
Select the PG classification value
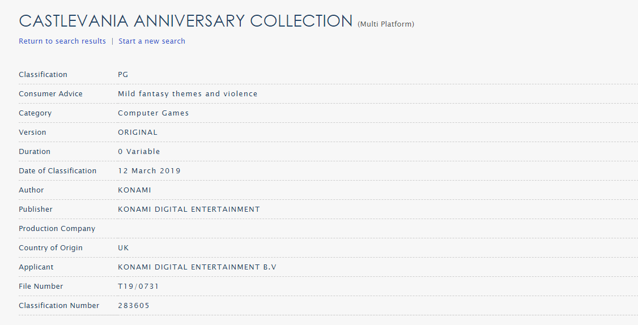[123, 75]
